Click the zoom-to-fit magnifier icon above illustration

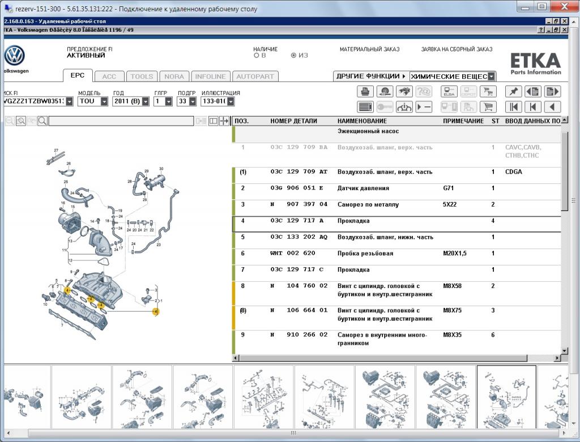click(x=21, y=121)
